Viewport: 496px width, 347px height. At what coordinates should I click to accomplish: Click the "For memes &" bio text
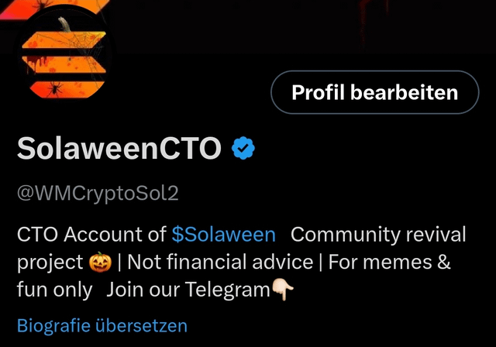389,262
